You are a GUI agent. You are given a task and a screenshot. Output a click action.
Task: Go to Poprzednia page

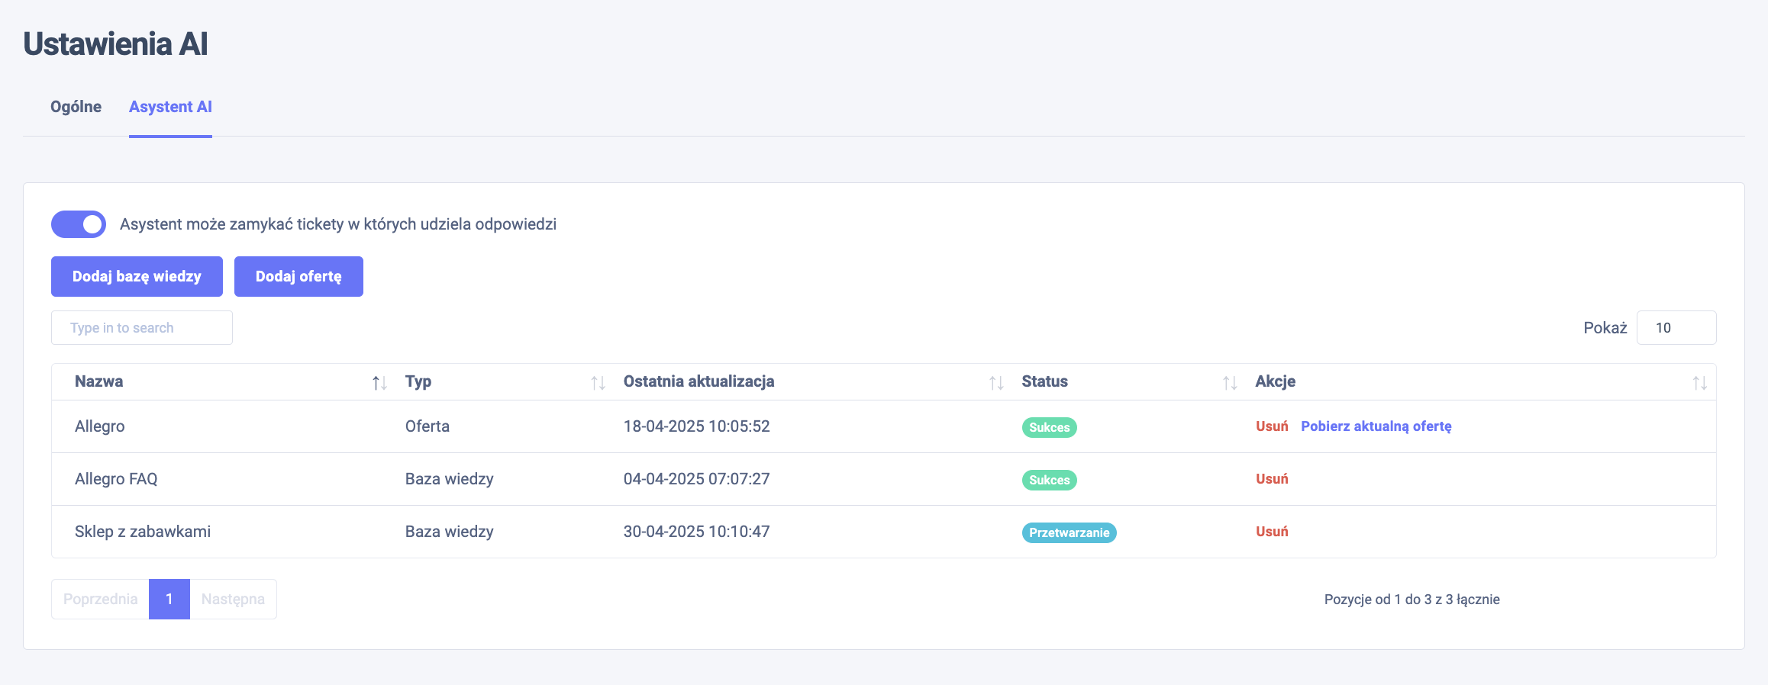[x=100, y=599]
